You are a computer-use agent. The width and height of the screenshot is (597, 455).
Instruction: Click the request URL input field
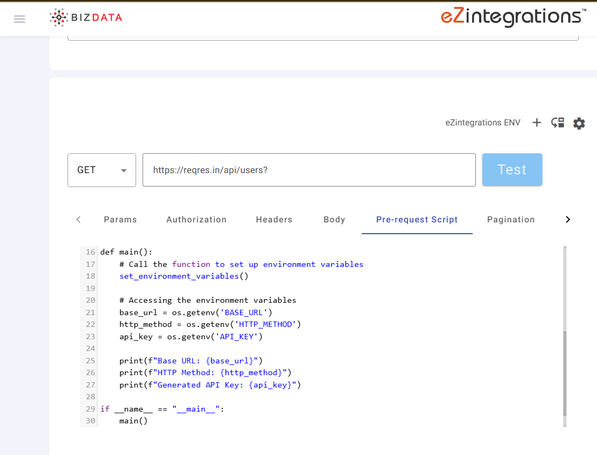(x=309, y=169)
